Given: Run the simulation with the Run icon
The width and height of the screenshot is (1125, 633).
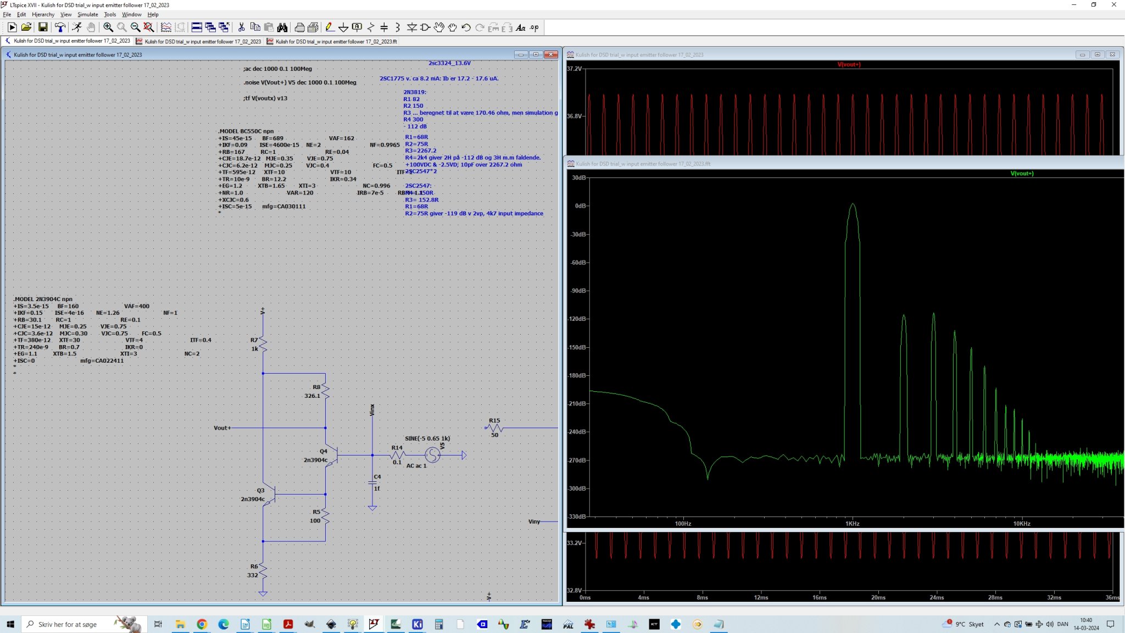Looking at the screenshot, I should point(12,27).
